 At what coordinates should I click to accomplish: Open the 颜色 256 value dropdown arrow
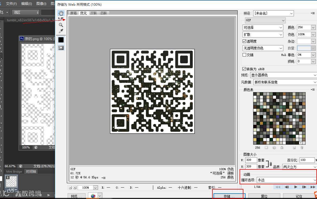click(x=313, y=27)
